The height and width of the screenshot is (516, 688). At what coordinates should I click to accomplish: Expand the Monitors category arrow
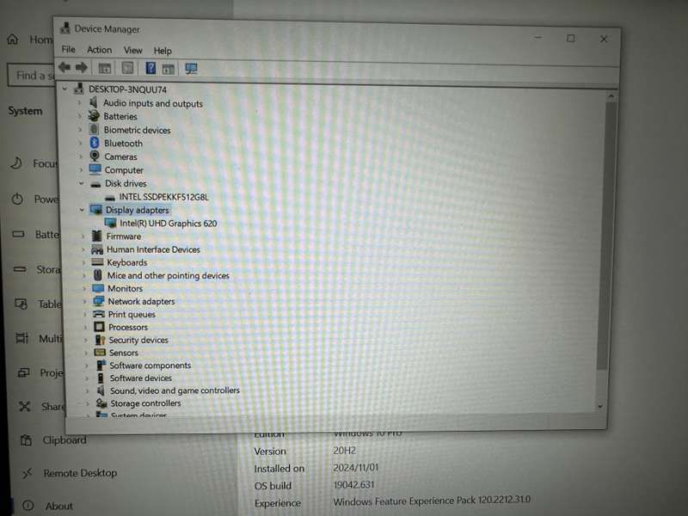click(x=84, y=288)
